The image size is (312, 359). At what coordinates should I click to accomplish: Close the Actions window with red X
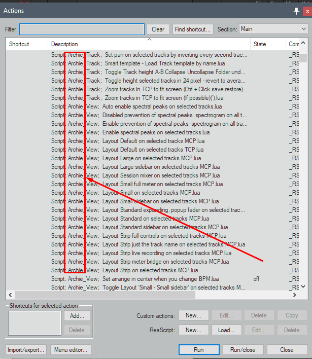coord(307,11)
